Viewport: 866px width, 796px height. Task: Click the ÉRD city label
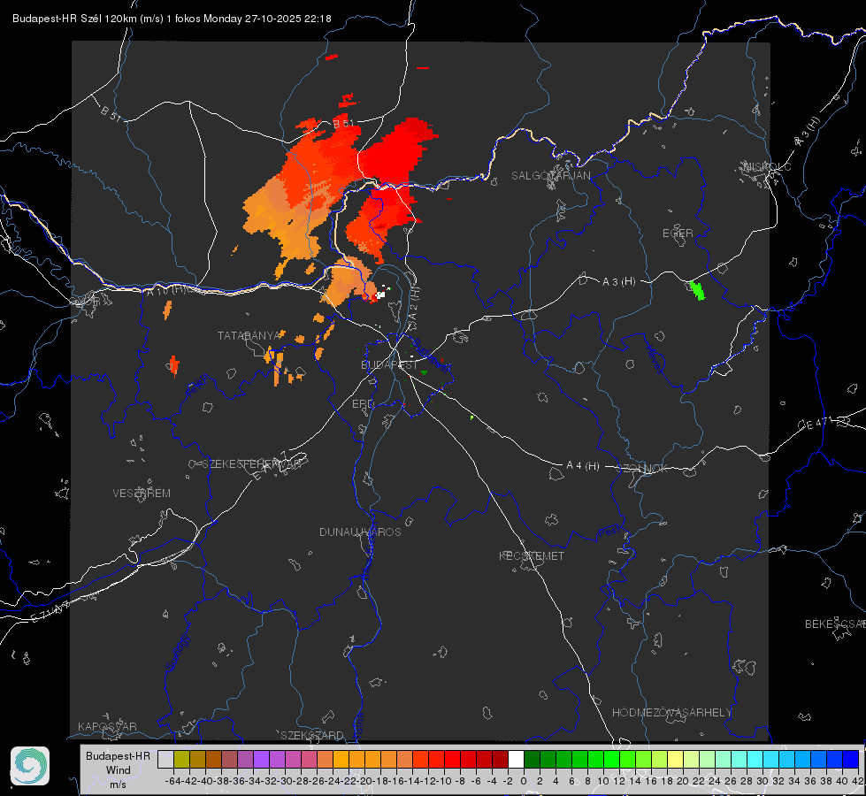[x=363, y=404]
